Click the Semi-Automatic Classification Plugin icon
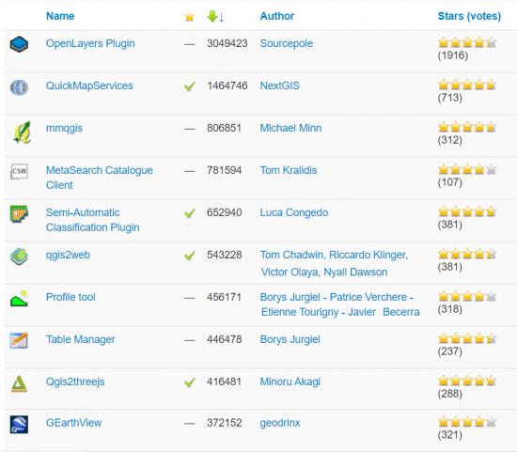 [x=19, y=213]
